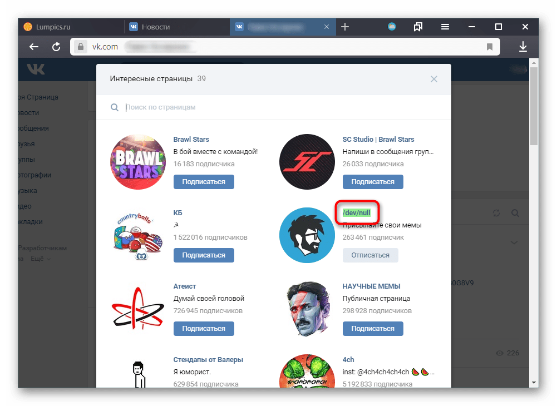Image resolution: width=557 pixels, height=406 pixels.
Task: Subscribe to SC Studio | Brawl Stars
Action: [373, 181]
